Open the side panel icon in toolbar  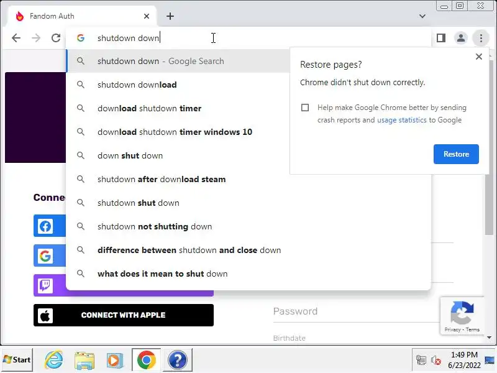click(441, 38)
